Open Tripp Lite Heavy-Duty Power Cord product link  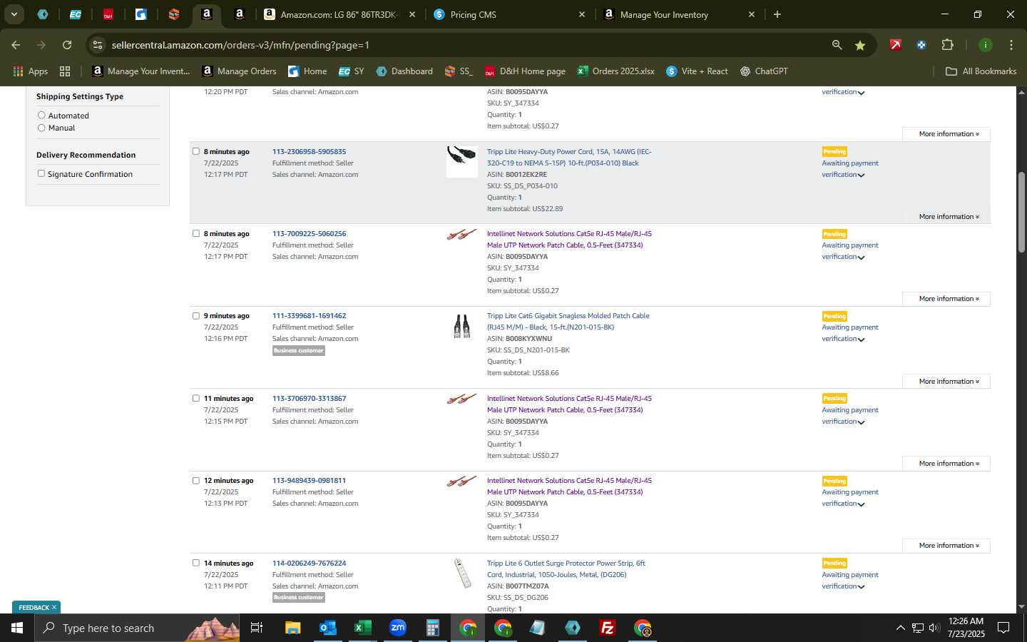[569, 157]
